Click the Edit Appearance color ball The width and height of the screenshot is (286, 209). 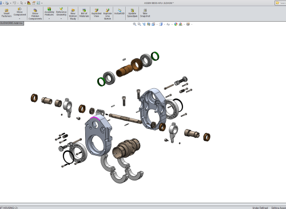[176, 24]
